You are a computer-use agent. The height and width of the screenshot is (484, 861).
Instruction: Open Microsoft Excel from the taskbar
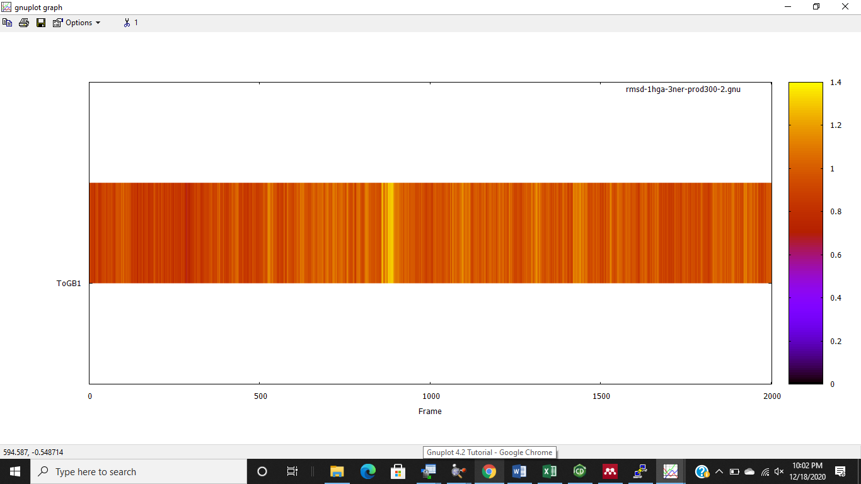(x=549, y=471)
